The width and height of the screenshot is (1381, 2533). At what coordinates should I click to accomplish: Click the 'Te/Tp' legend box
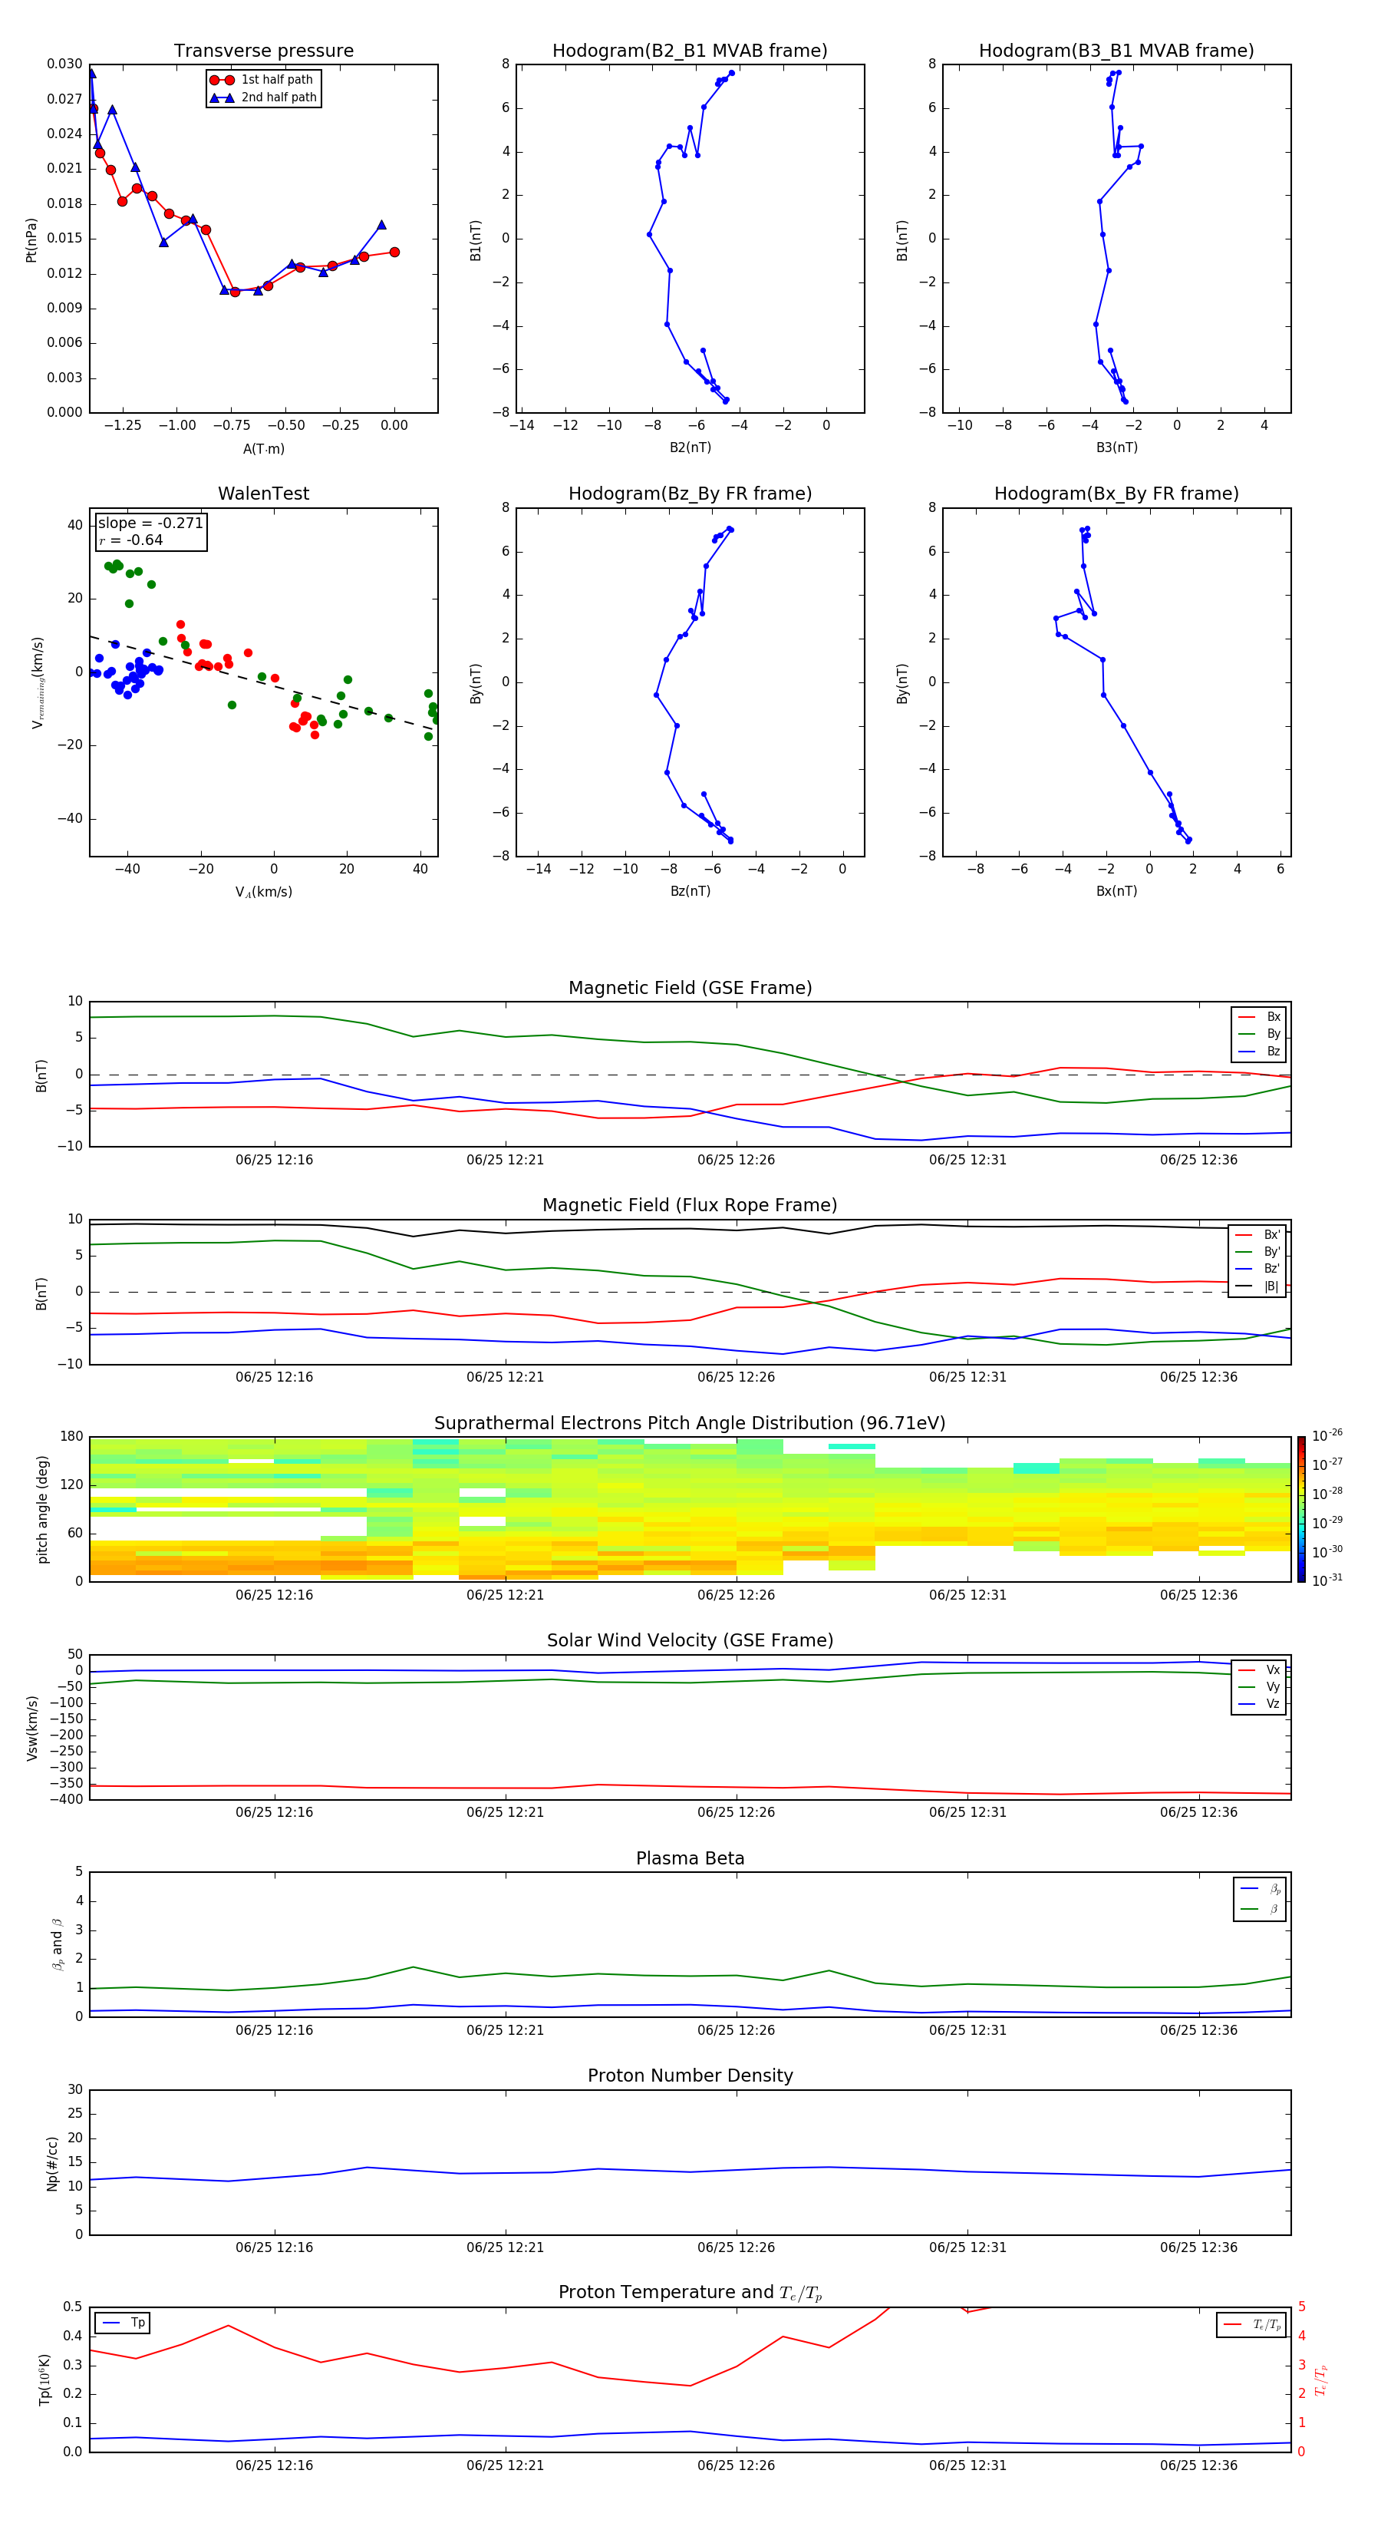click(1251, 2324)
